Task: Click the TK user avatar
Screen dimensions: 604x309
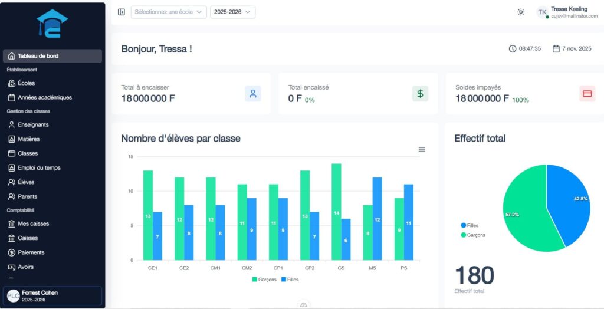Action: (542, 12)
